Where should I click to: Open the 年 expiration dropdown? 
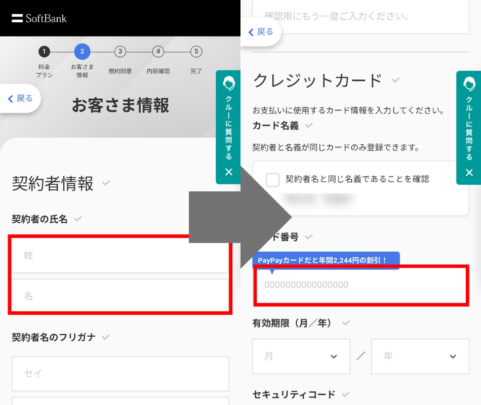point(420,356)
